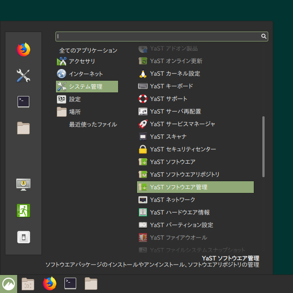The height and width of the screenshot is (293, 293).
Task: Select 場所 category
Action: pos(87,112)
